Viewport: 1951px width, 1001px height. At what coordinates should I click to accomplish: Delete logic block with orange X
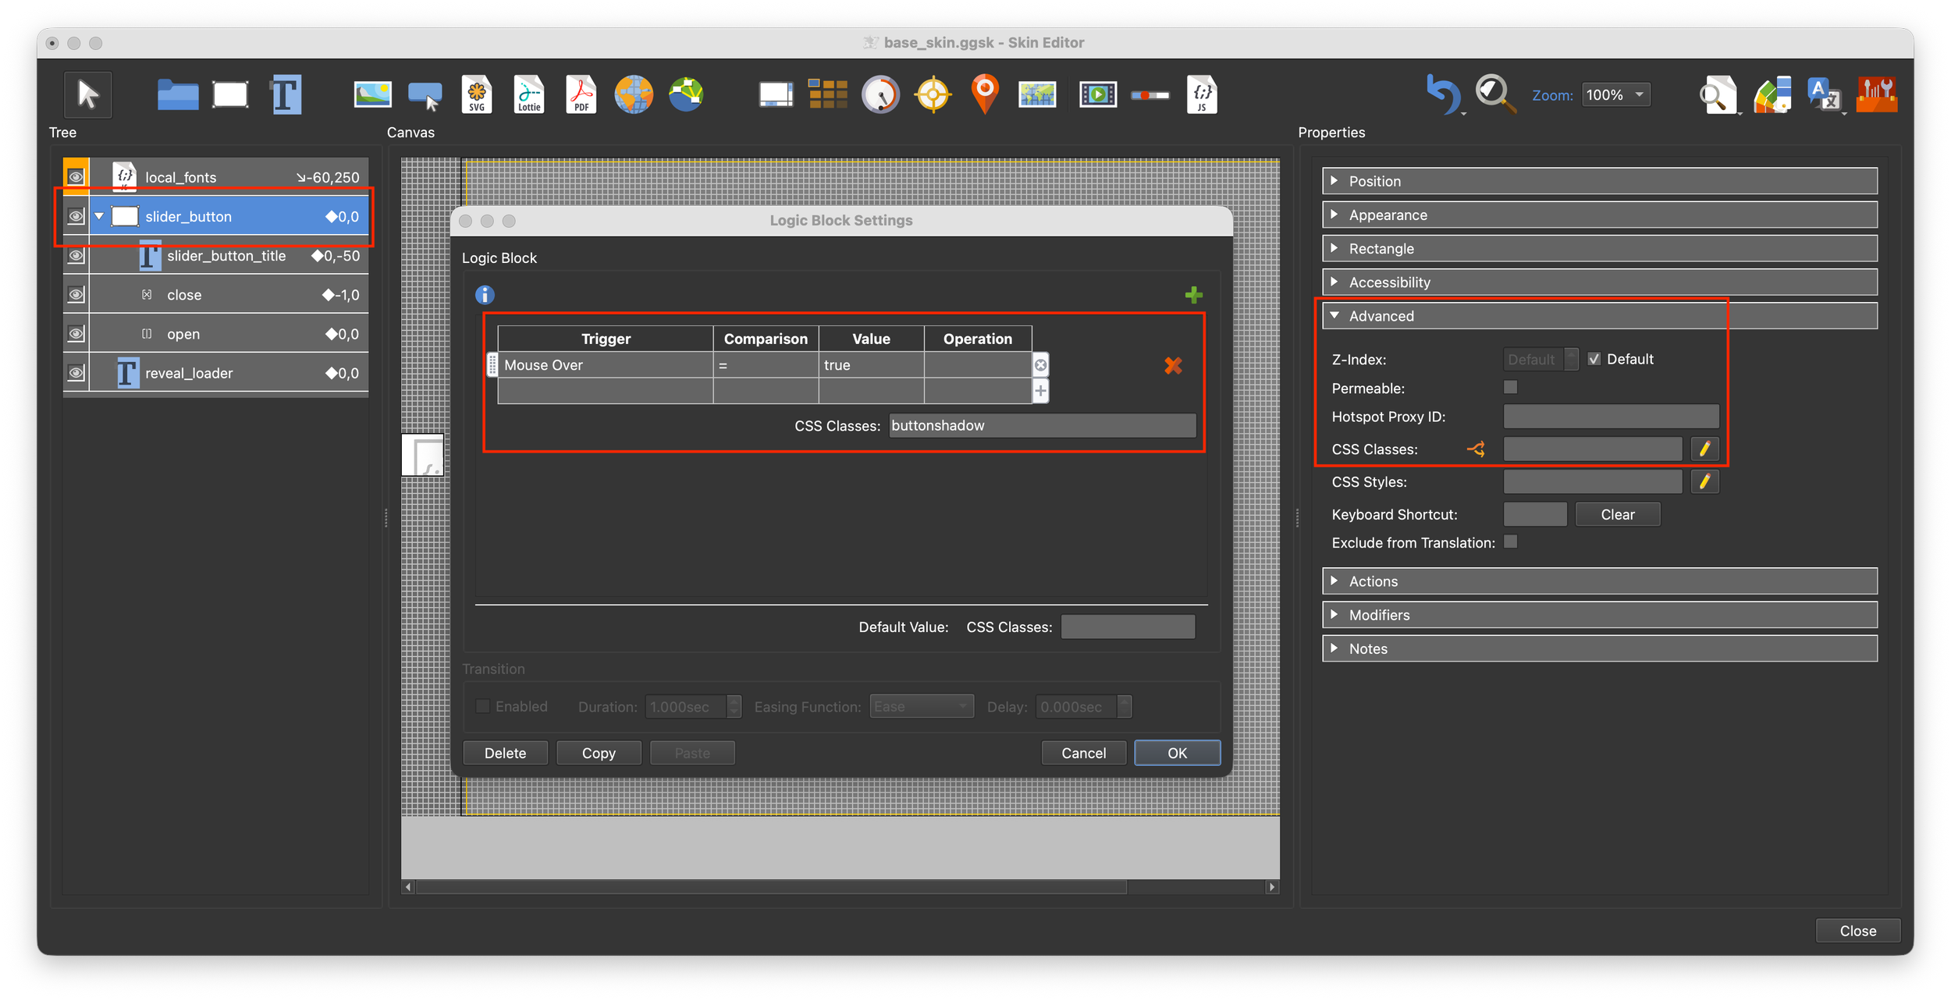coord(1173,365)
